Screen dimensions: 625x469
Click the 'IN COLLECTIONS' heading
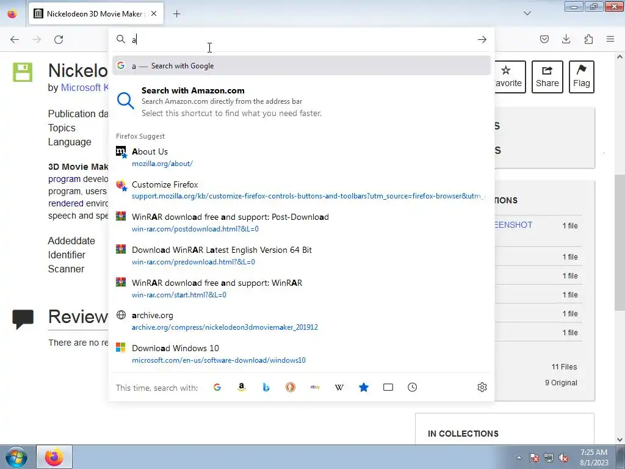pos(463,434)
